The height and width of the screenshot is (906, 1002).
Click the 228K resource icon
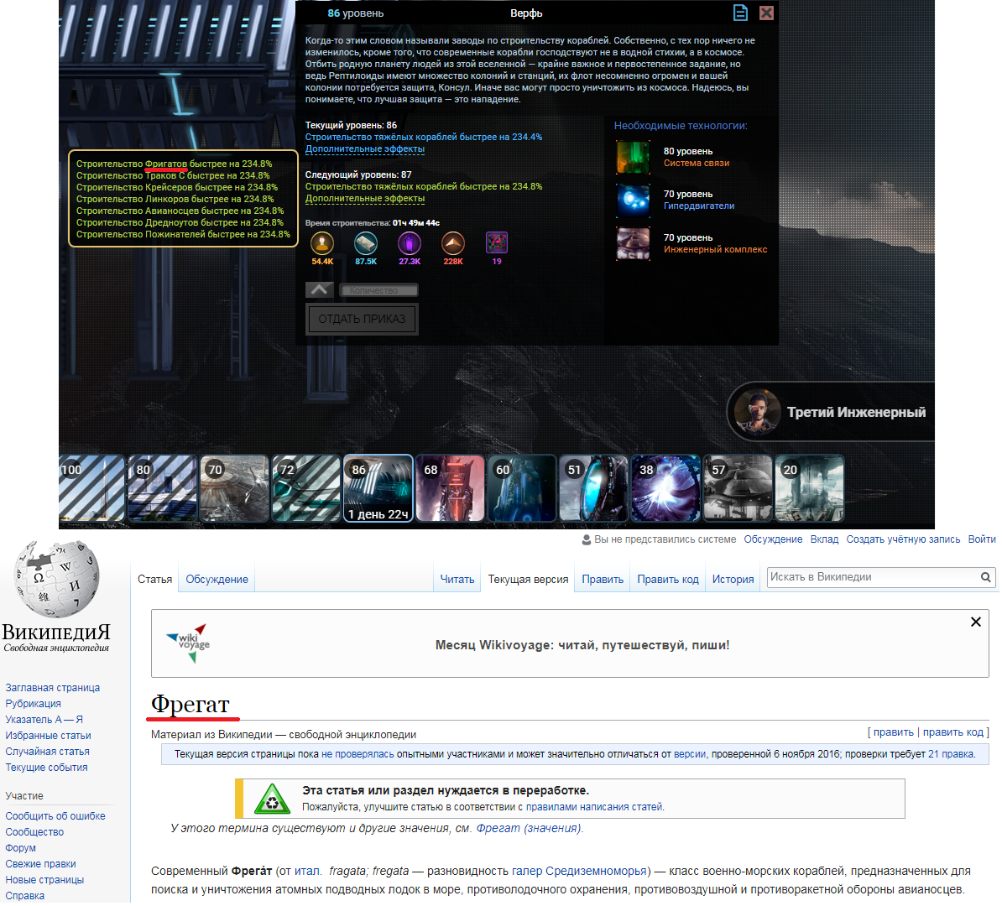point(453,243)
